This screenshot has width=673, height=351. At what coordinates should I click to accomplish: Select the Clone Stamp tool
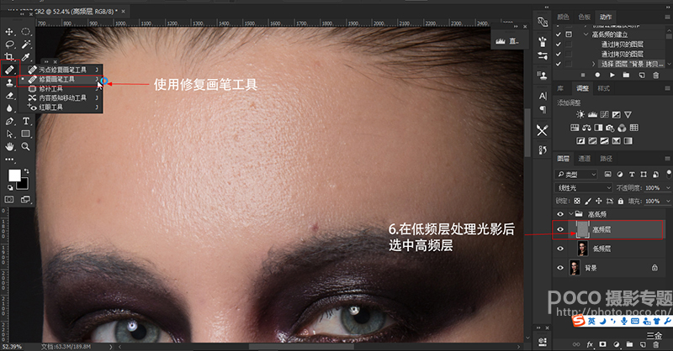pos(9,82)
